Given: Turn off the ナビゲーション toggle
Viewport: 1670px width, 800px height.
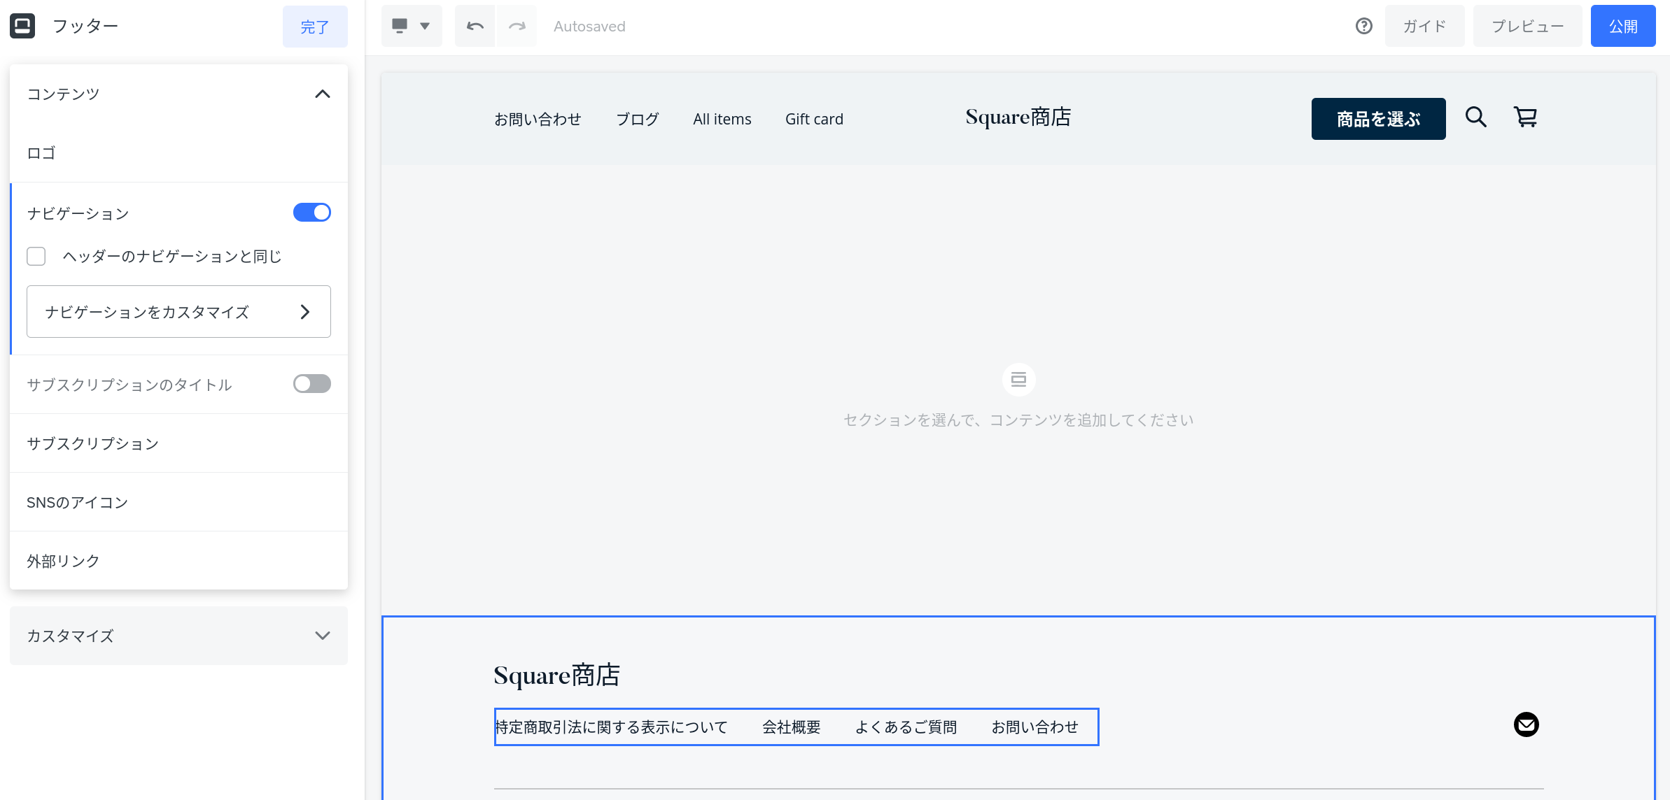Looking at the screenshot, I should tap(311, 213).
